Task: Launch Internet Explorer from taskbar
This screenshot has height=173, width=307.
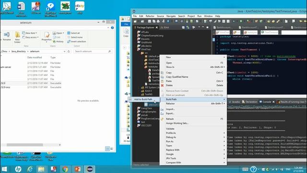Action: click(30, 169)
